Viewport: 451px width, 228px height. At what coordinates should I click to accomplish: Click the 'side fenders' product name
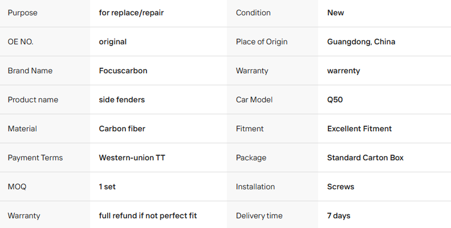[x=122, y=100]
